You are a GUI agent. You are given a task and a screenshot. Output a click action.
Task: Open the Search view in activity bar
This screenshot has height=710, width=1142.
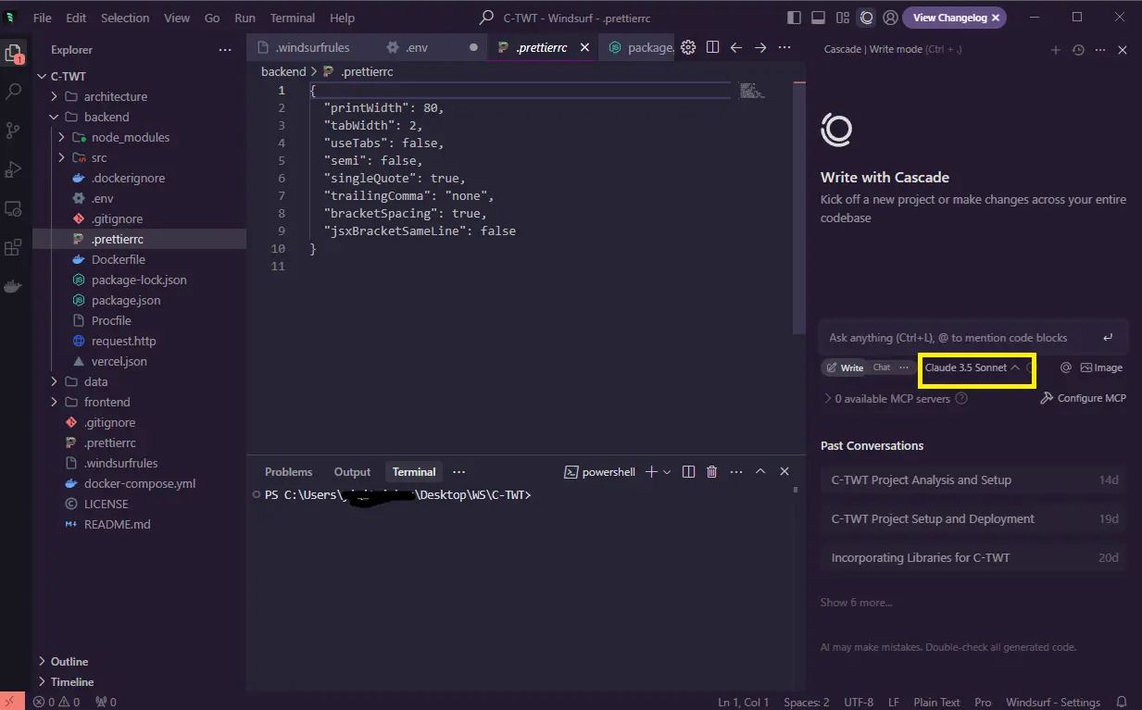[x=14, y=92]
